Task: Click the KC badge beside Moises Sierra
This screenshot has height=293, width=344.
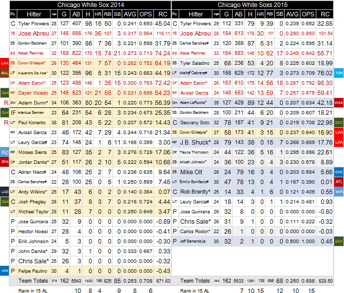Action: (4, 152)
